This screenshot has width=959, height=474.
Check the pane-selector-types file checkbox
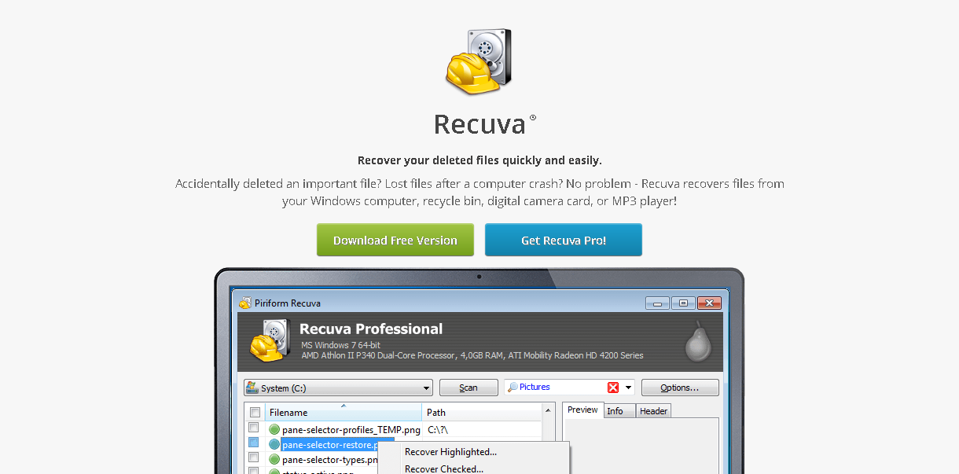coord(254,457)
